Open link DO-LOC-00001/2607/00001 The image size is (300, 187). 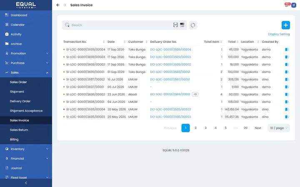coord(170,79)
